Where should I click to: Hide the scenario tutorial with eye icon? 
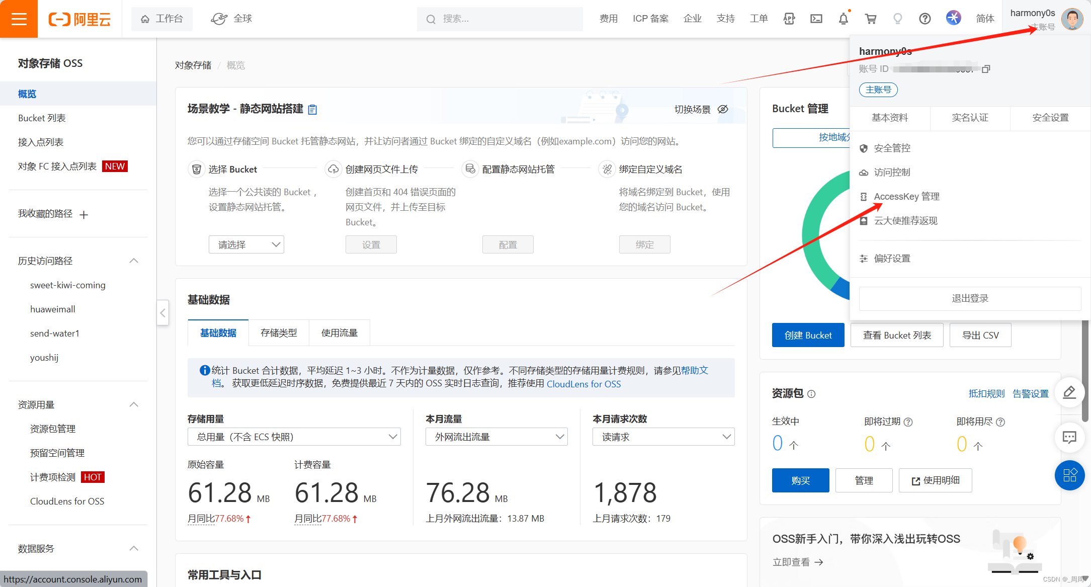723,109
